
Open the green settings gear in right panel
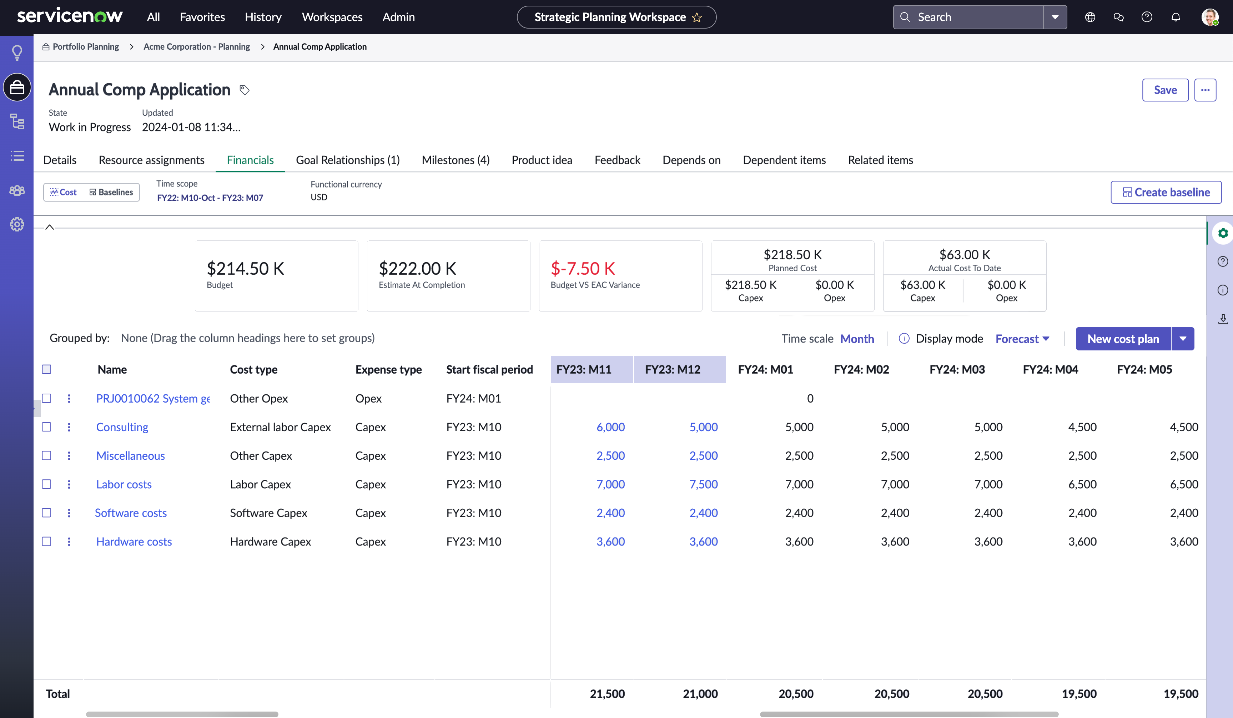pyautogui.click(x=1223, y=233)
